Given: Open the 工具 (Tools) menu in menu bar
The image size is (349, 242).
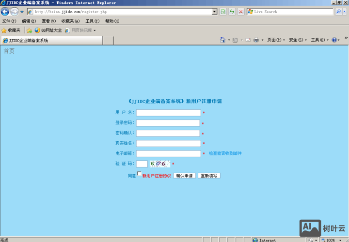Looking at the screenshot, I should pyautogui.click(x=92, y=21).
